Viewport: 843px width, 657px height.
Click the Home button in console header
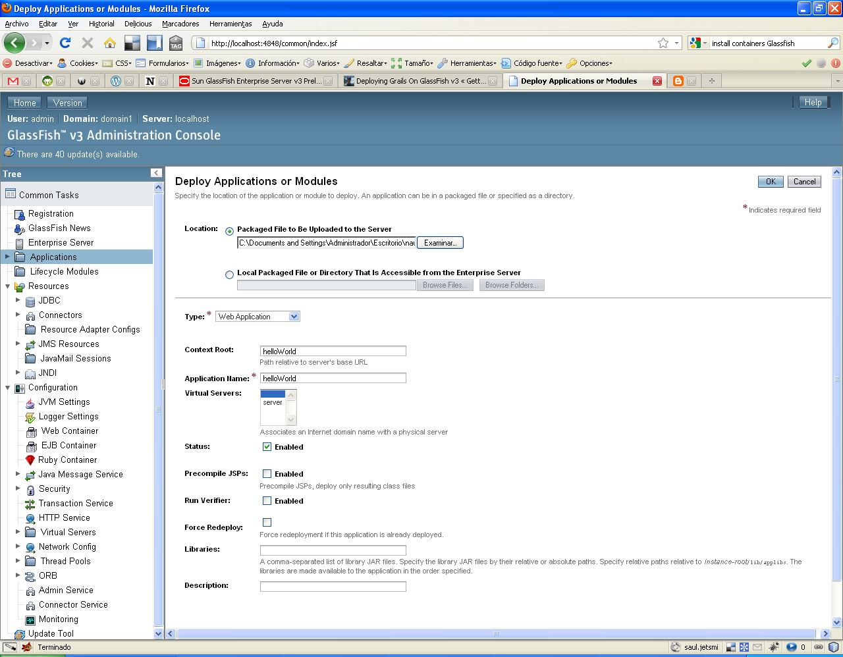point(25,103)
